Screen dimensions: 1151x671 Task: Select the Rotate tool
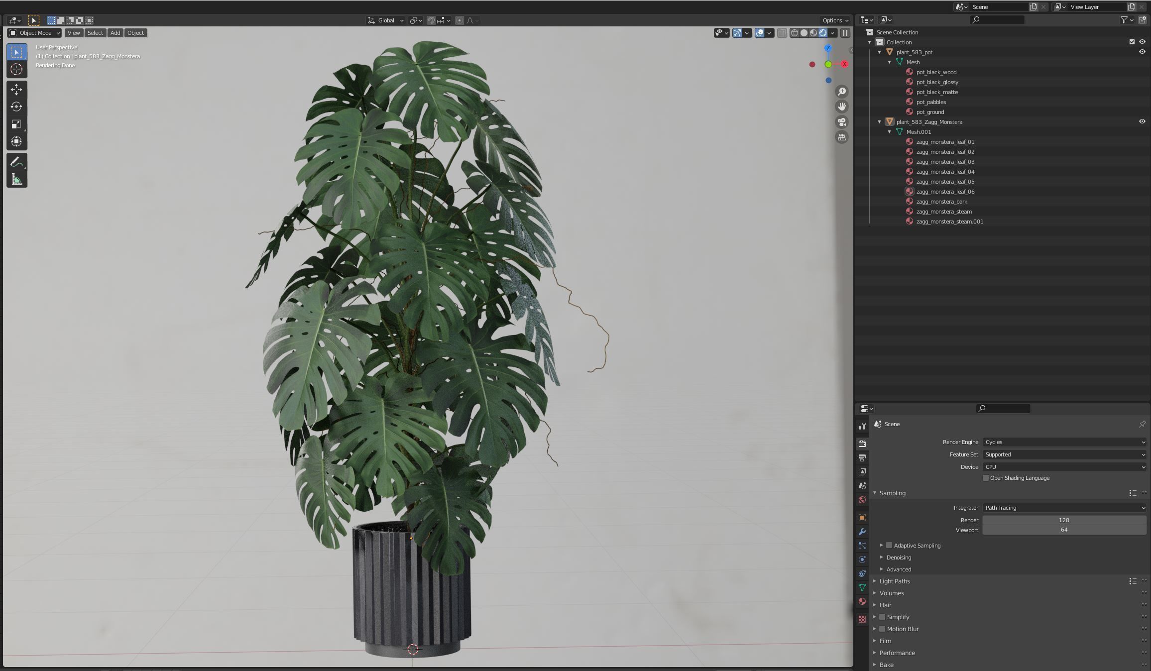click(16, 107)
